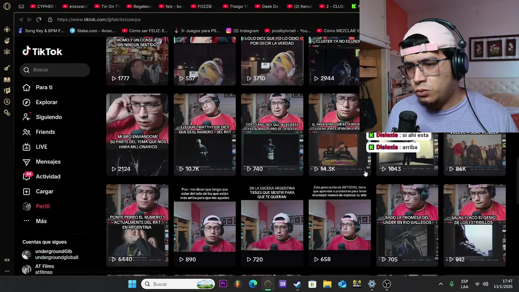Click the TikTok Buscar search box
The width and height of the screenshot is (519, 292).
pyautogui.click(x=55, y=70)
